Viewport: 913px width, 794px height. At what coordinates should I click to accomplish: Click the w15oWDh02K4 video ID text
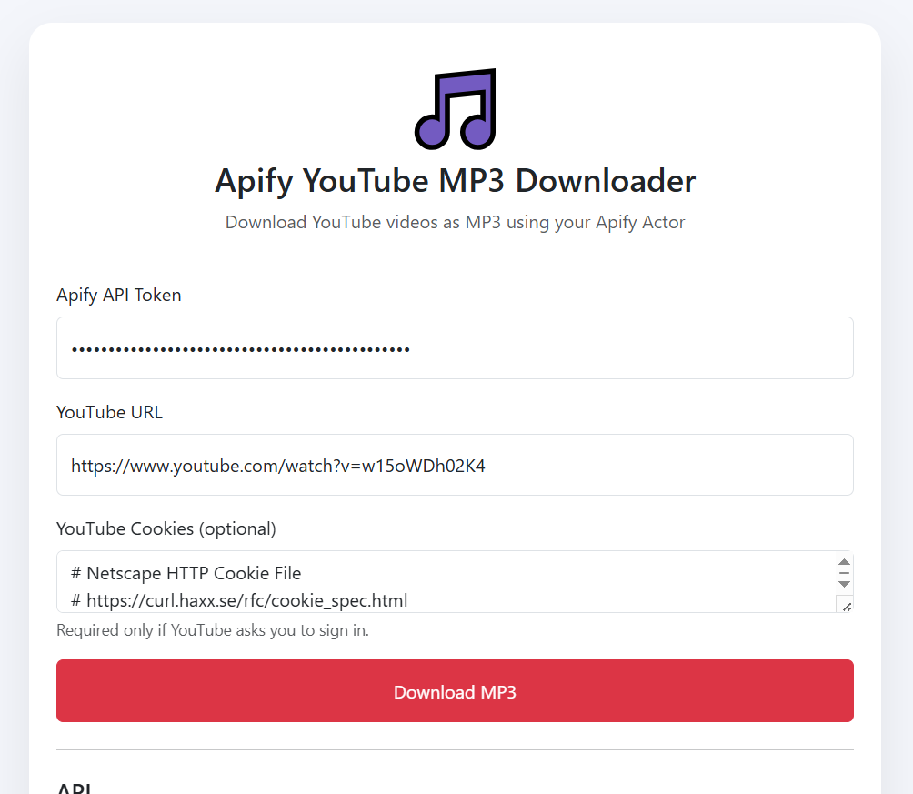pos(424,466)
